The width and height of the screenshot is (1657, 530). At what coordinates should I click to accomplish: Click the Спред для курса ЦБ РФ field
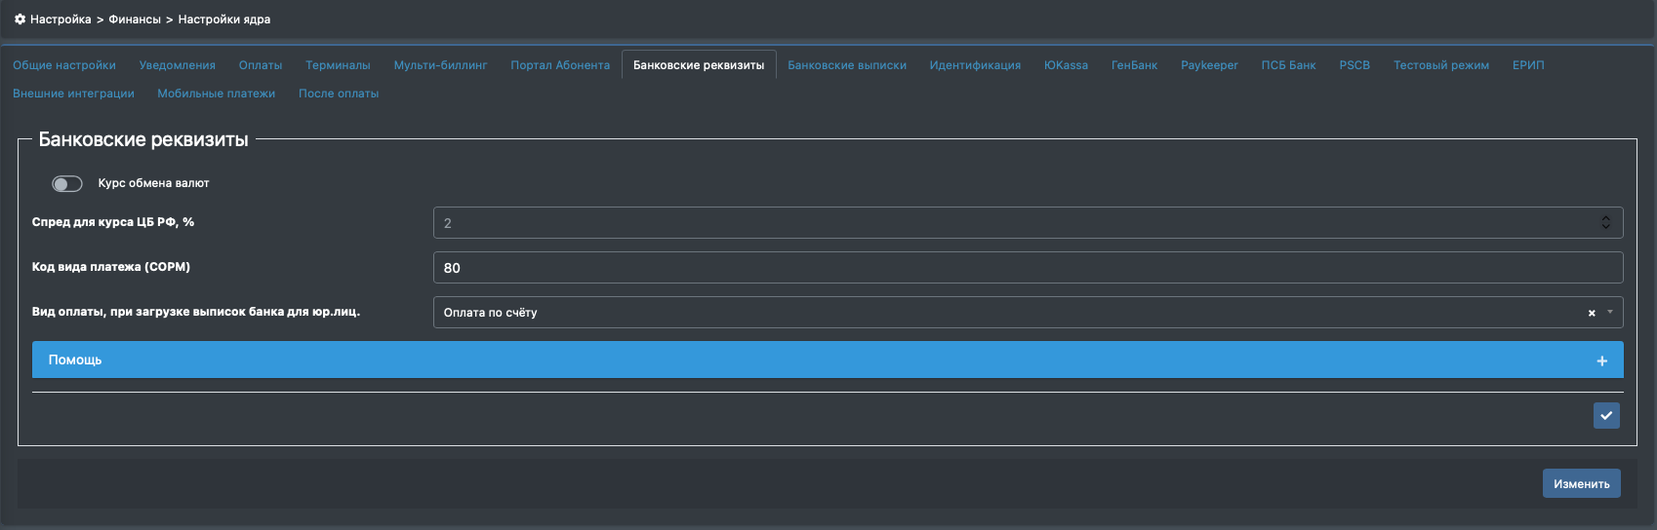(1028, 223)
